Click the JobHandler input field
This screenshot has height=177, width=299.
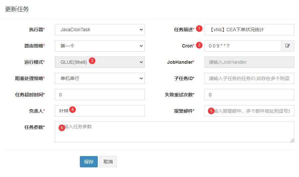point(249,62)
